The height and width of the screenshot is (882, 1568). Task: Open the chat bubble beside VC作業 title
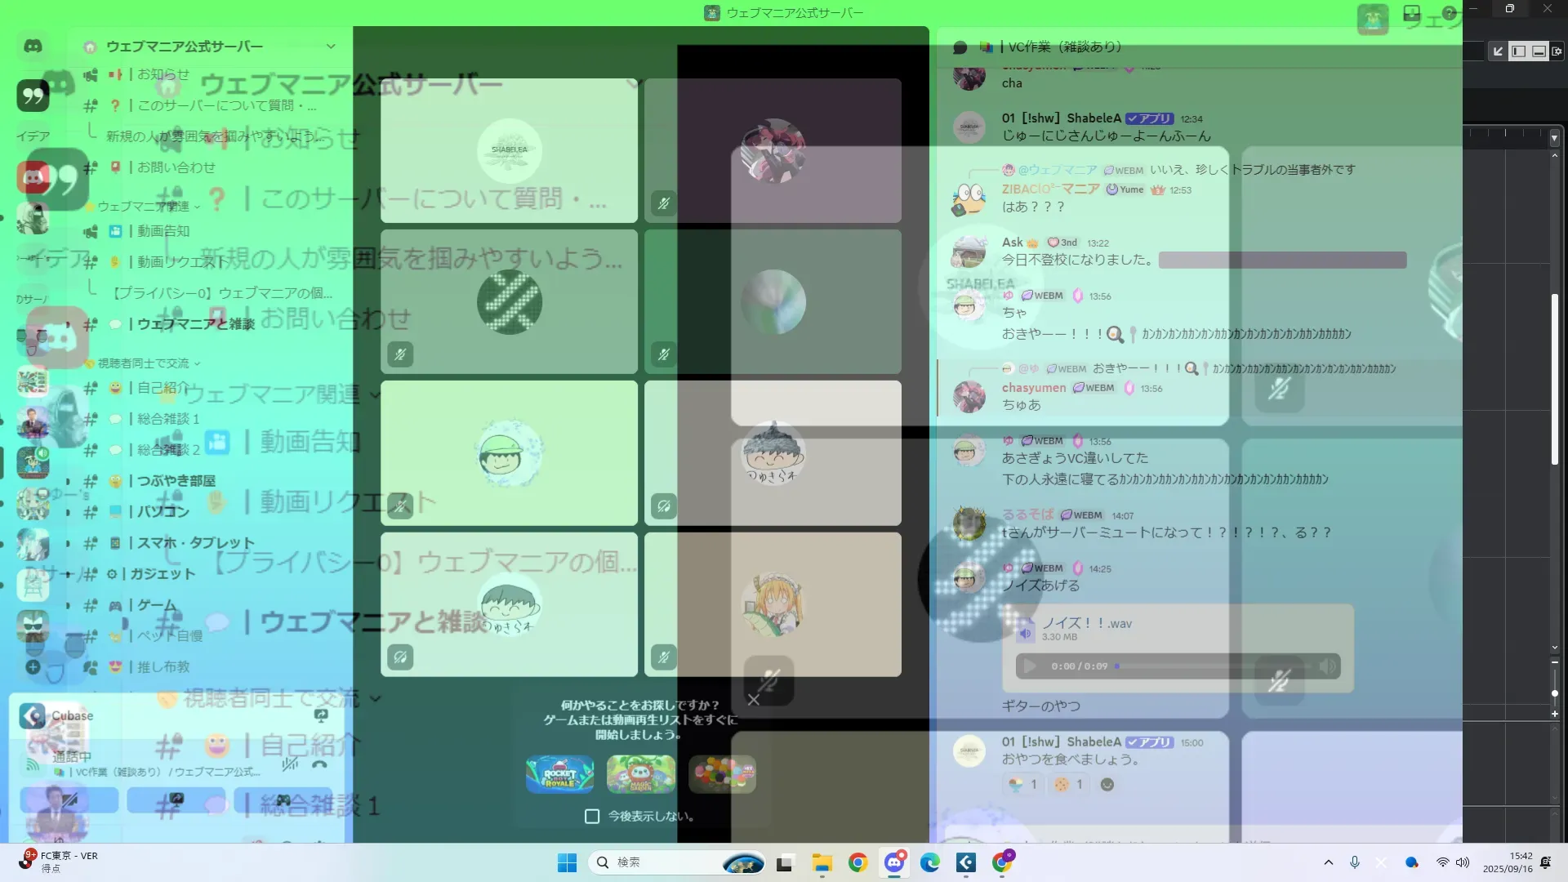pyautogui.click(x=960, y=47)
